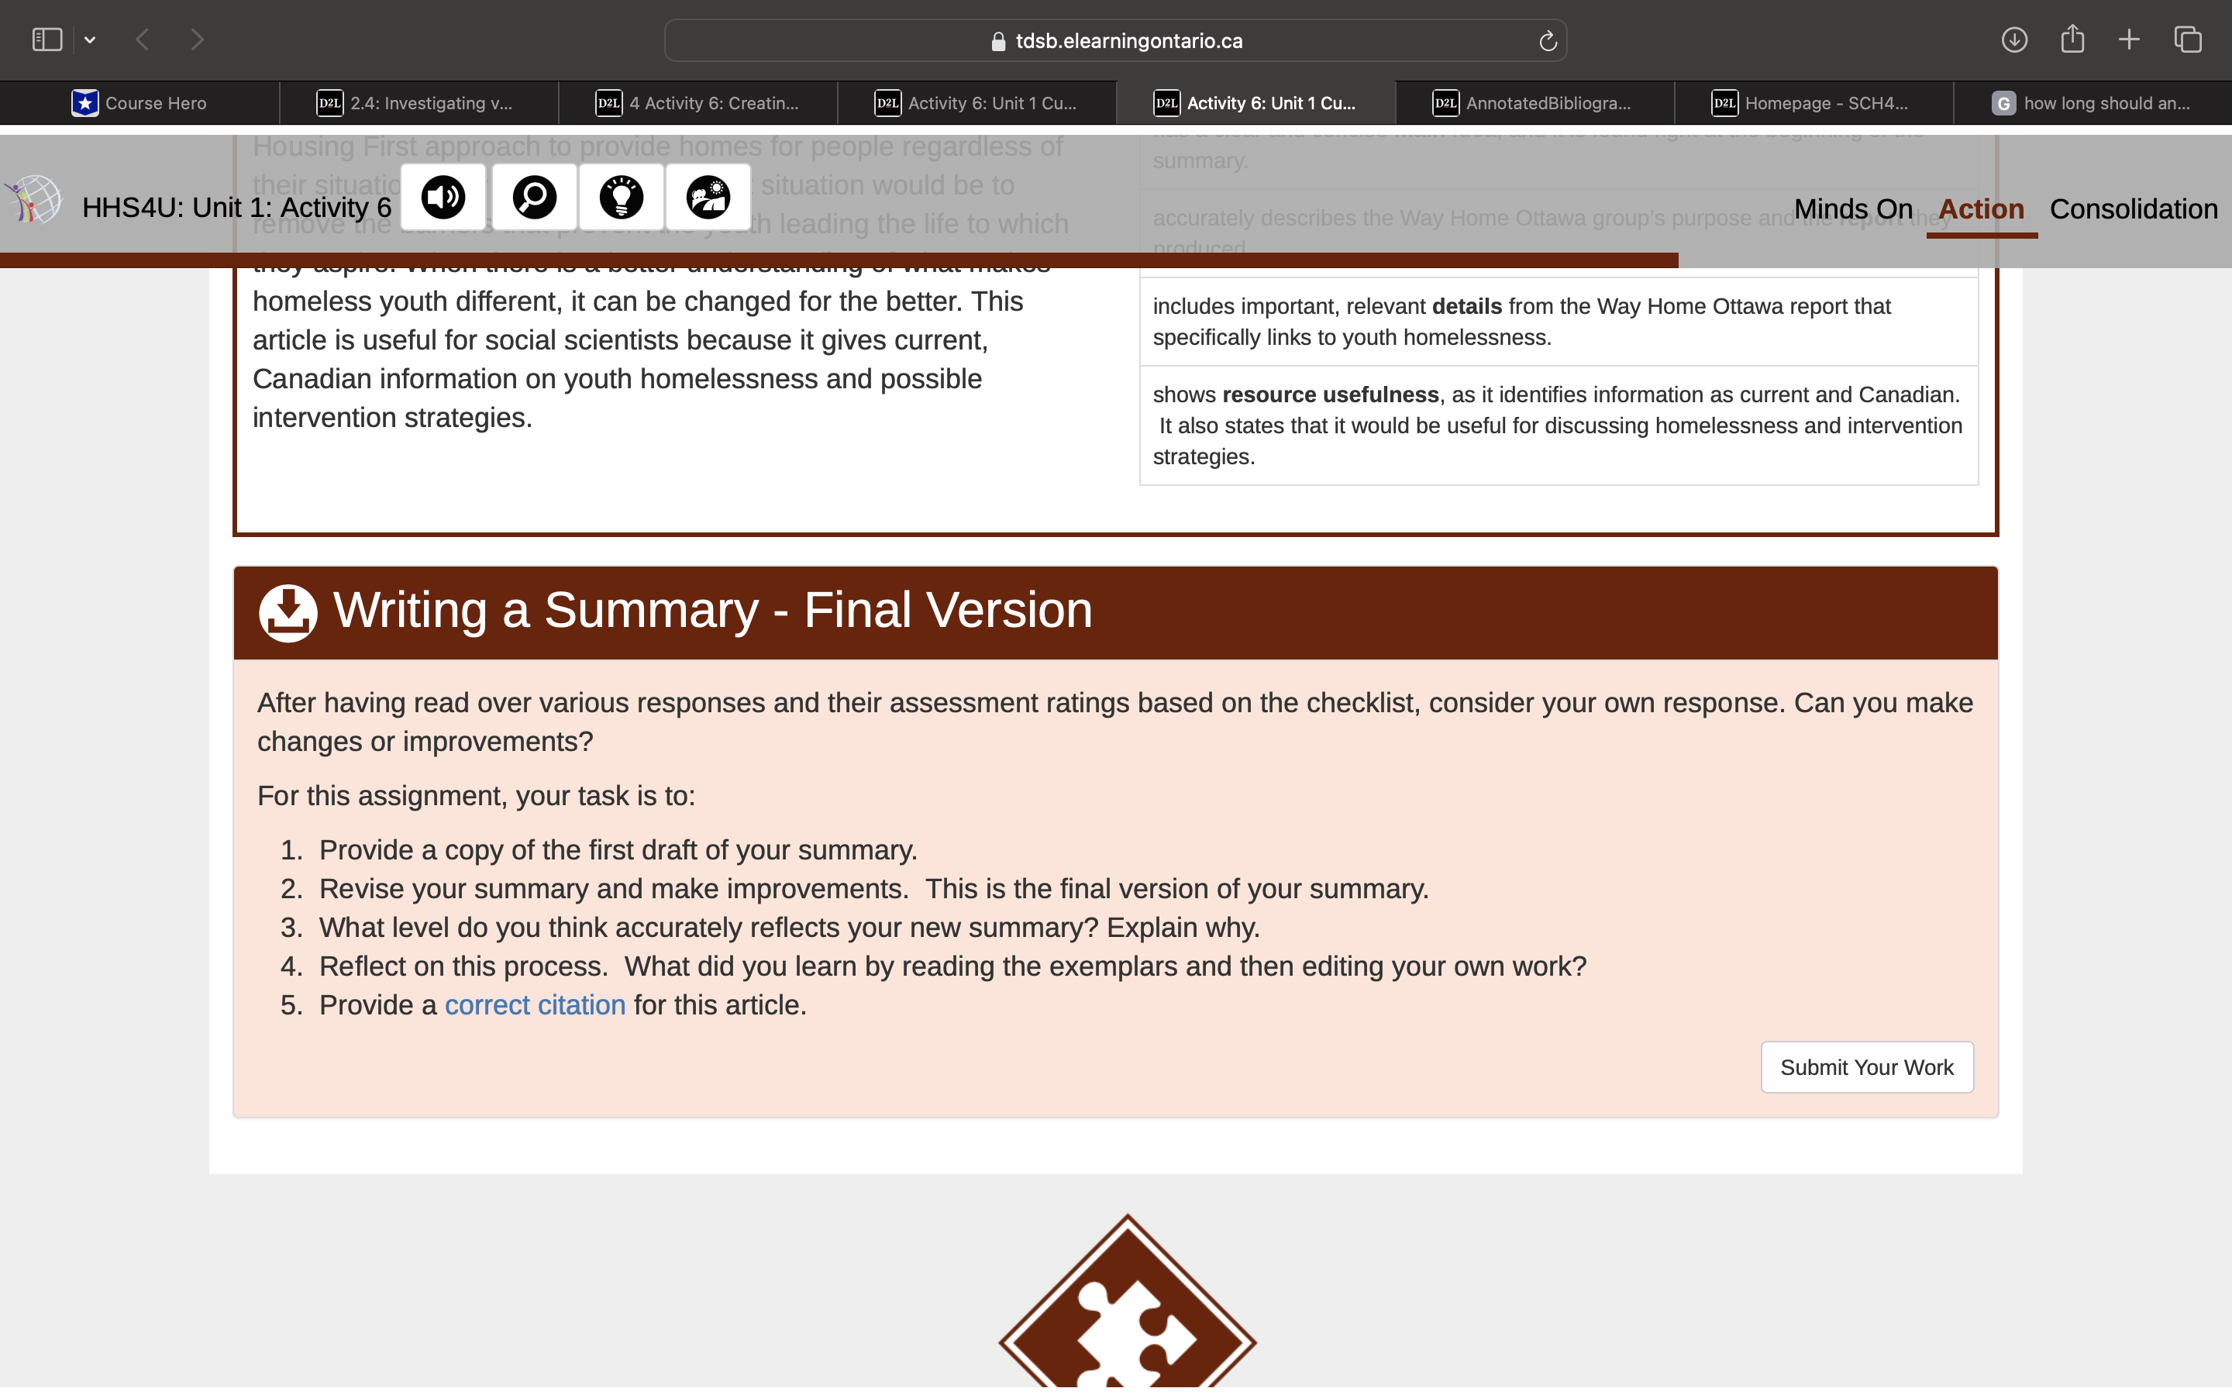Image resolution: width=2232 pixels, height=1395 pixels.
Task: Open a new tab with the plus icon
Action: click(2128, 39)
